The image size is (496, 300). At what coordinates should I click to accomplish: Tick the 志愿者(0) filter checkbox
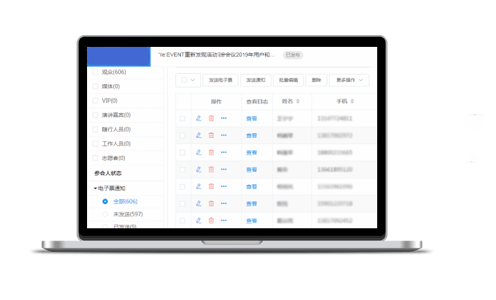(95, 158)
